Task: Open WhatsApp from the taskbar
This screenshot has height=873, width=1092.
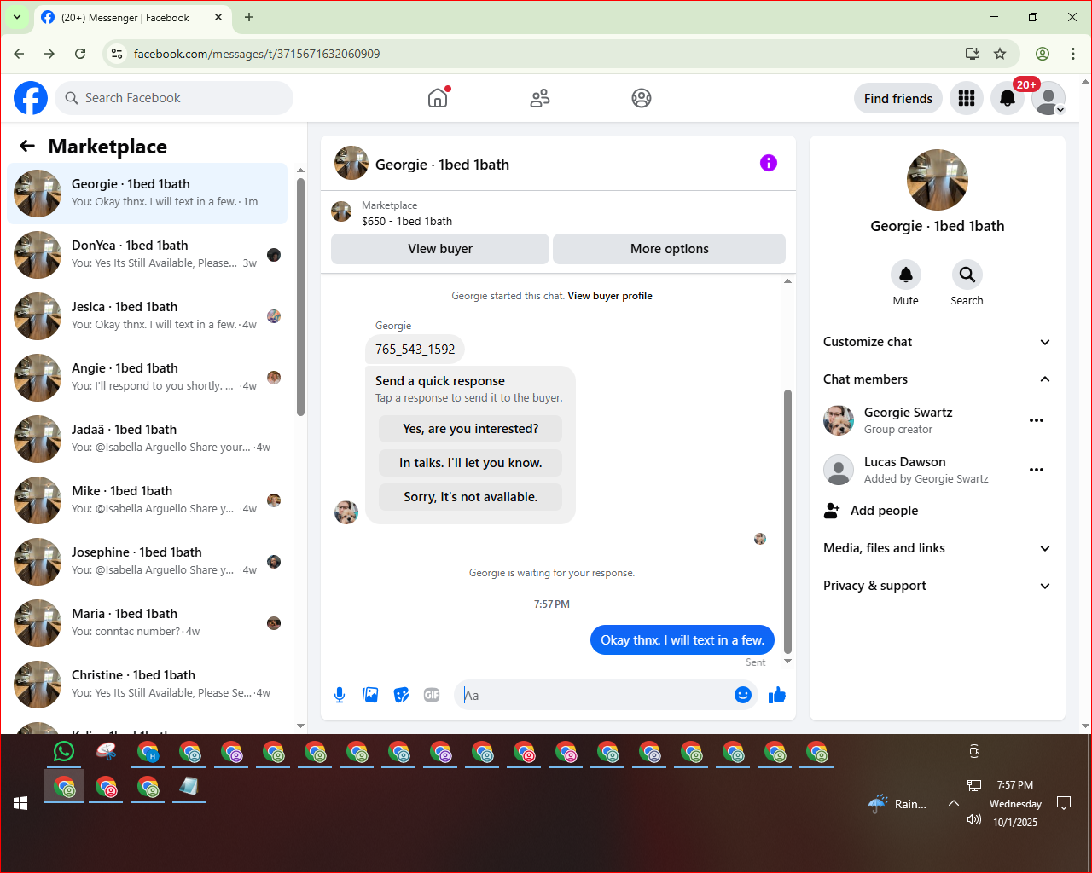Action: tap(64, 752)
